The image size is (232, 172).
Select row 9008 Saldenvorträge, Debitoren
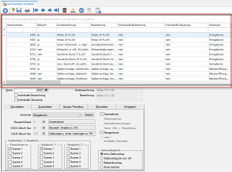[118, 74]
